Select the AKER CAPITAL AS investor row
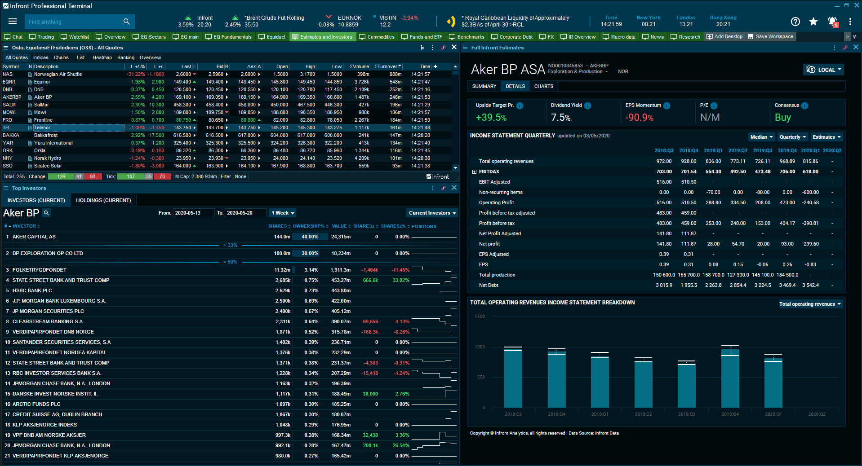862x466 pixels. (230, 237)
